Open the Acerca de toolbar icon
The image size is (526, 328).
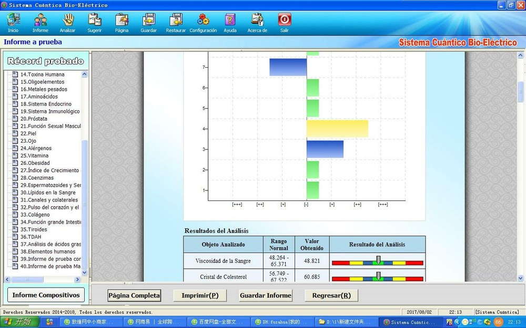257,20
